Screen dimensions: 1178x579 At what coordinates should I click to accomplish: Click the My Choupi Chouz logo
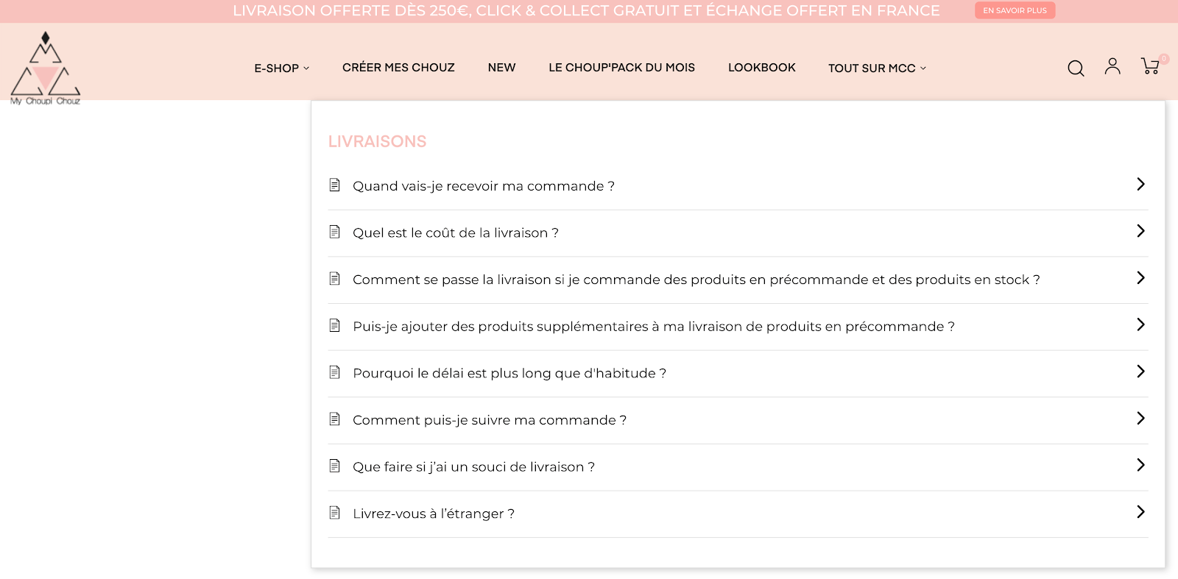46,65
